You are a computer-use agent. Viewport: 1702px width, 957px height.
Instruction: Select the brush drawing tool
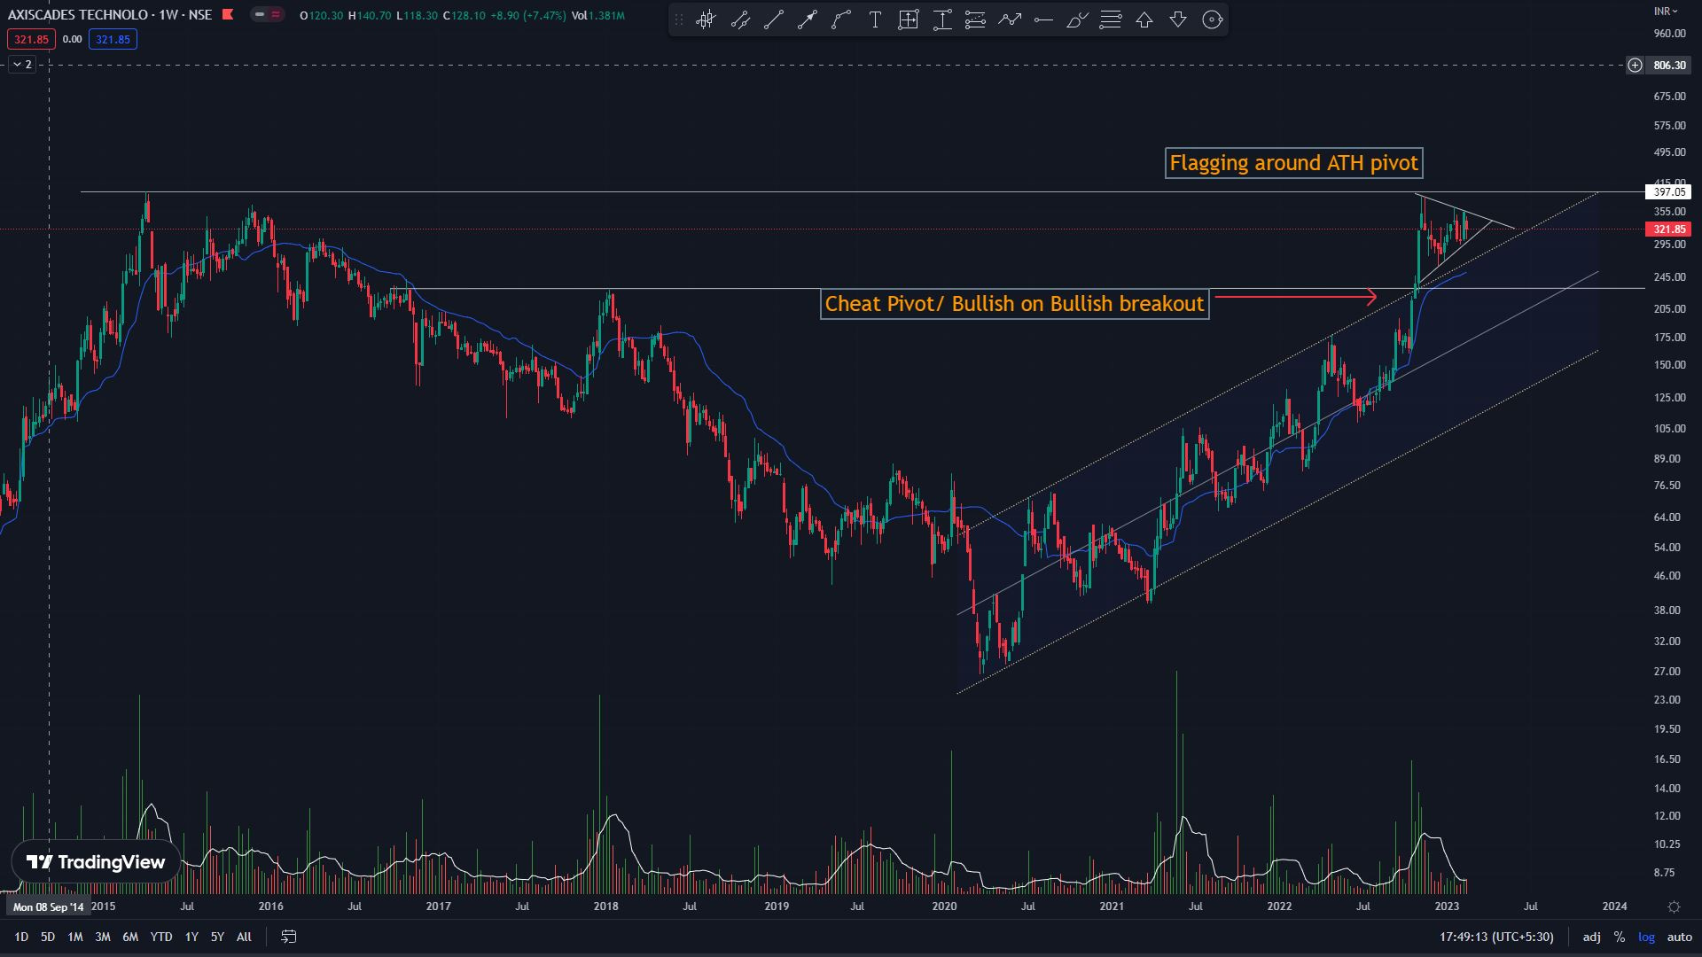[x=1077, y=19]
